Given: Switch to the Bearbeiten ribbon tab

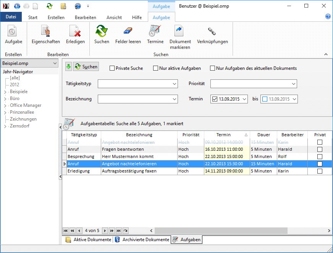Looking at the screenshot, I should (86, 18).
